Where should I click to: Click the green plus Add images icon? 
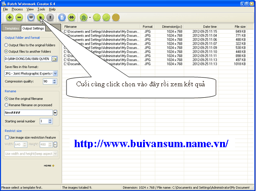point(10,18)
